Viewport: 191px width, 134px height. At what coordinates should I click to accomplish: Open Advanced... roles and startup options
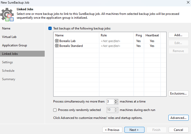(x=178, y=118)
